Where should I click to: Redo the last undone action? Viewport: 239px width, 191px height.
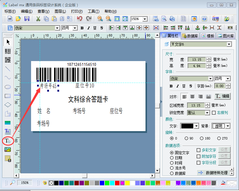[x=89, y=19]
